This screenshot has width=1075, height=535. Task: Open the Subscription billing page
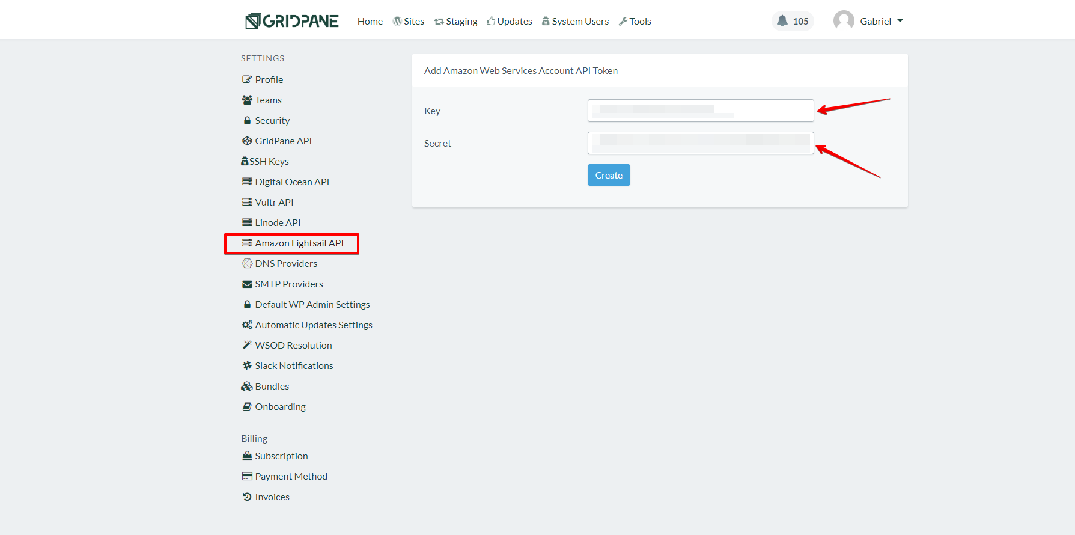281,456
